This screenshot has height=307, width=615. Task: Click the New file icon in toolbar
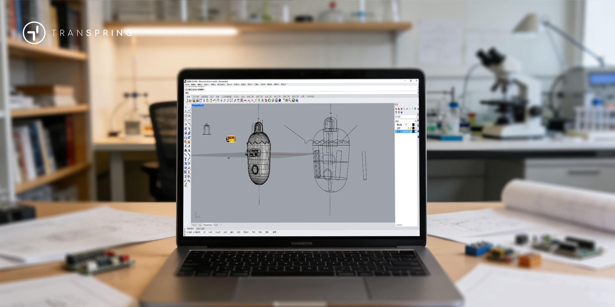187,100
